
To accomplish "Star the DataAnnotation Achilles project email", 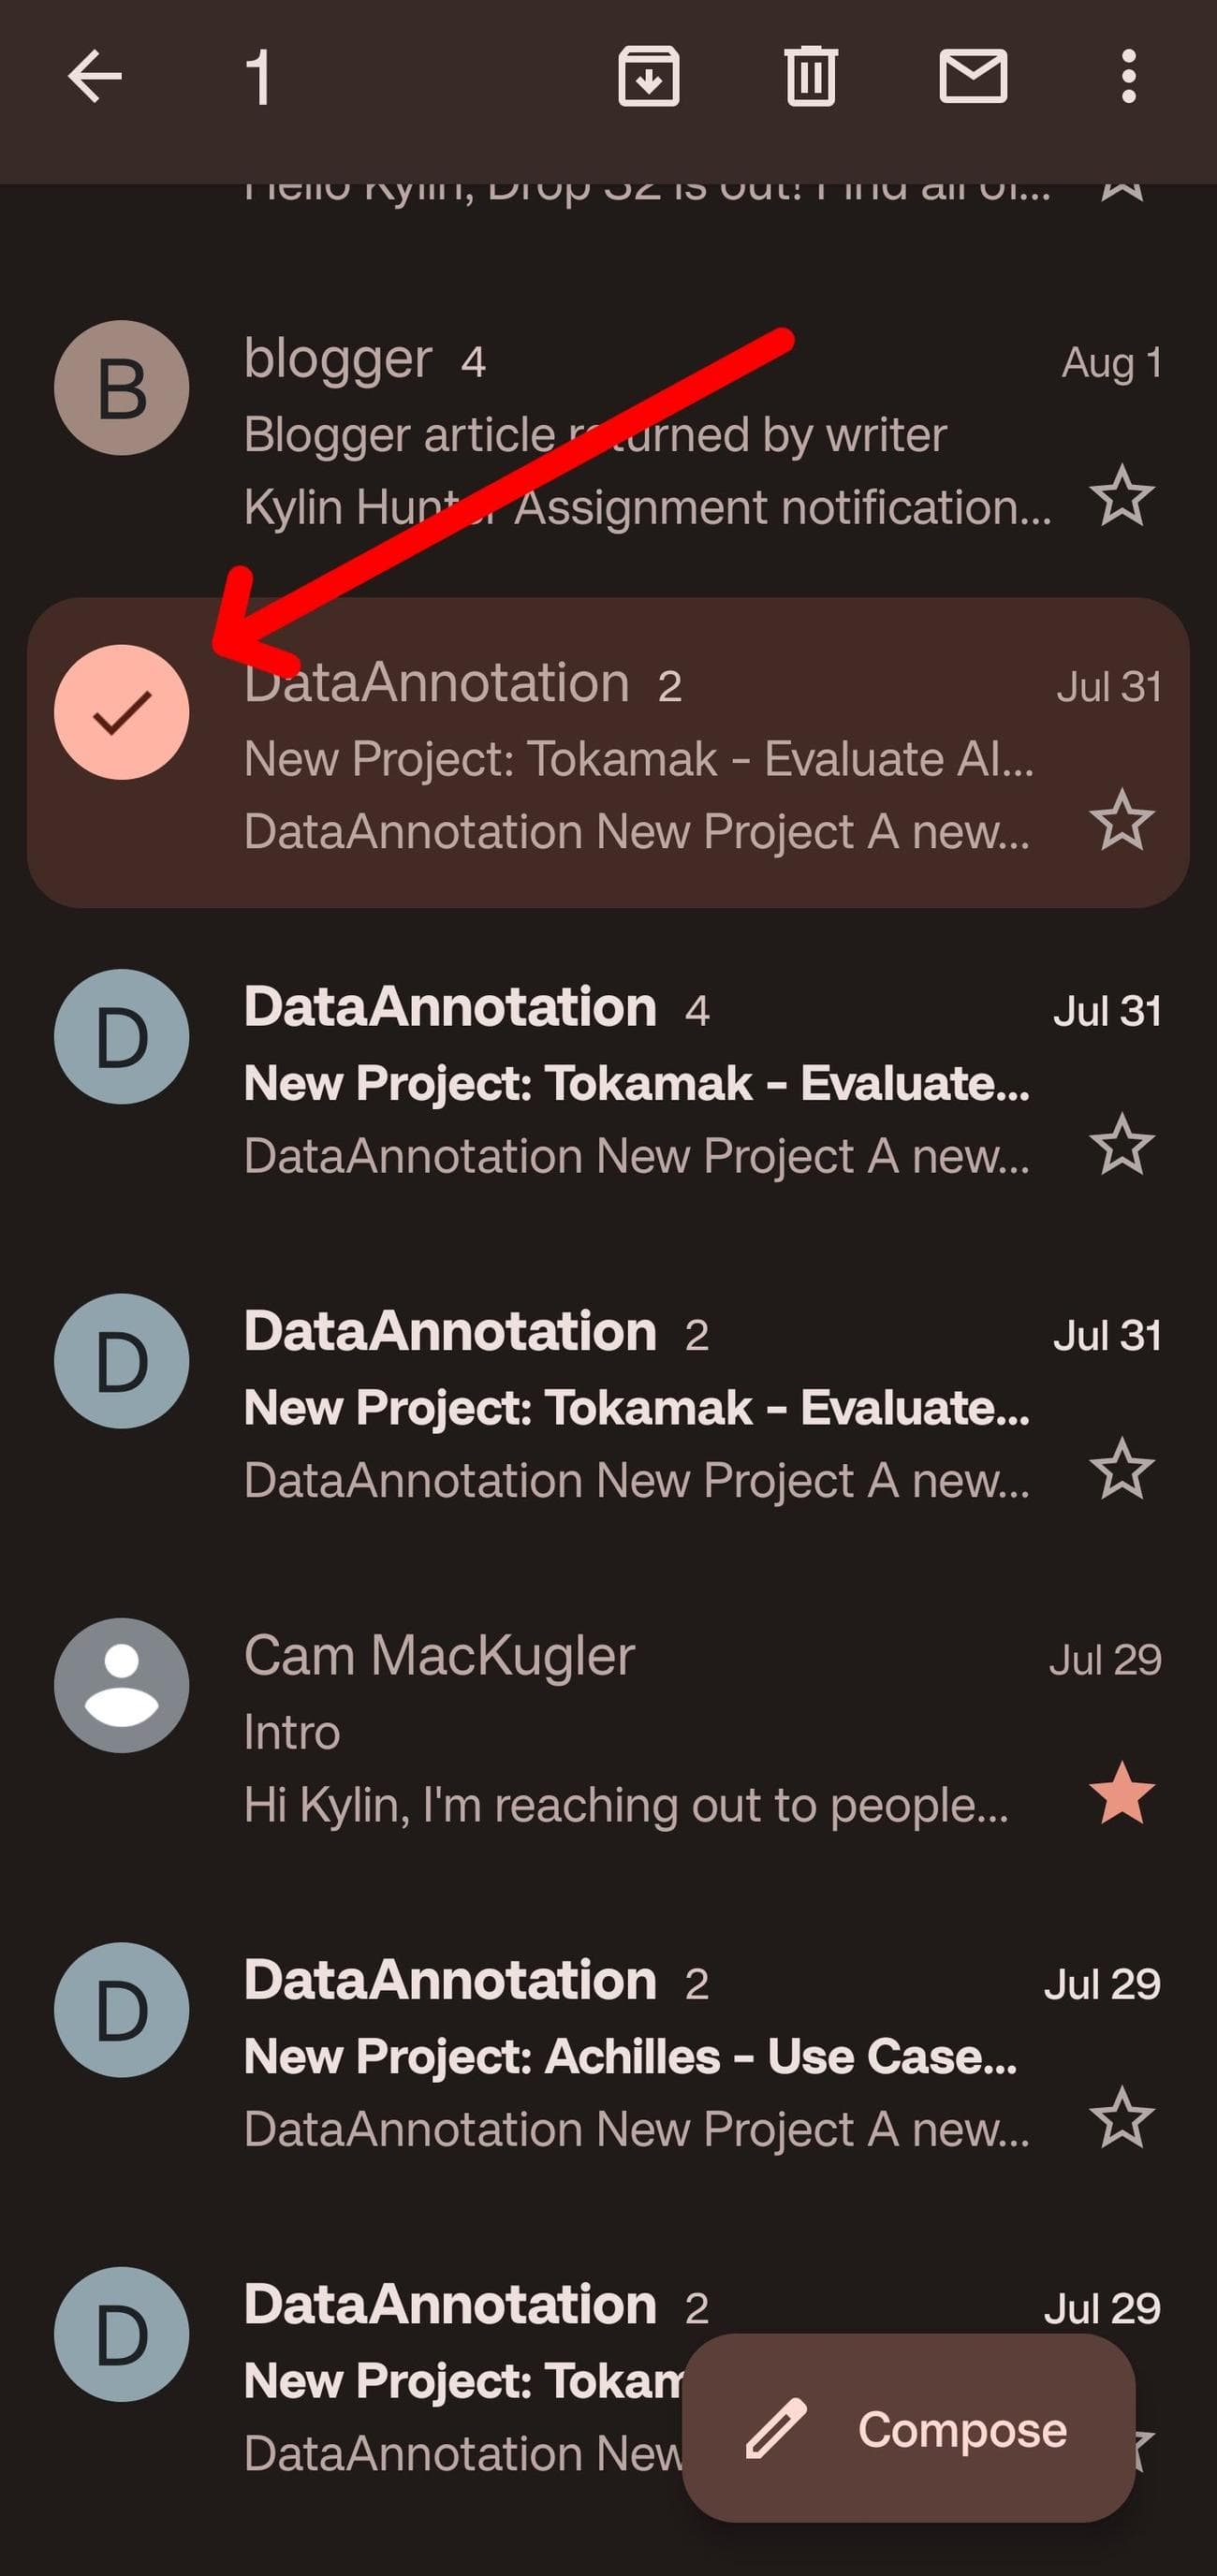I will (1121, 2118).
